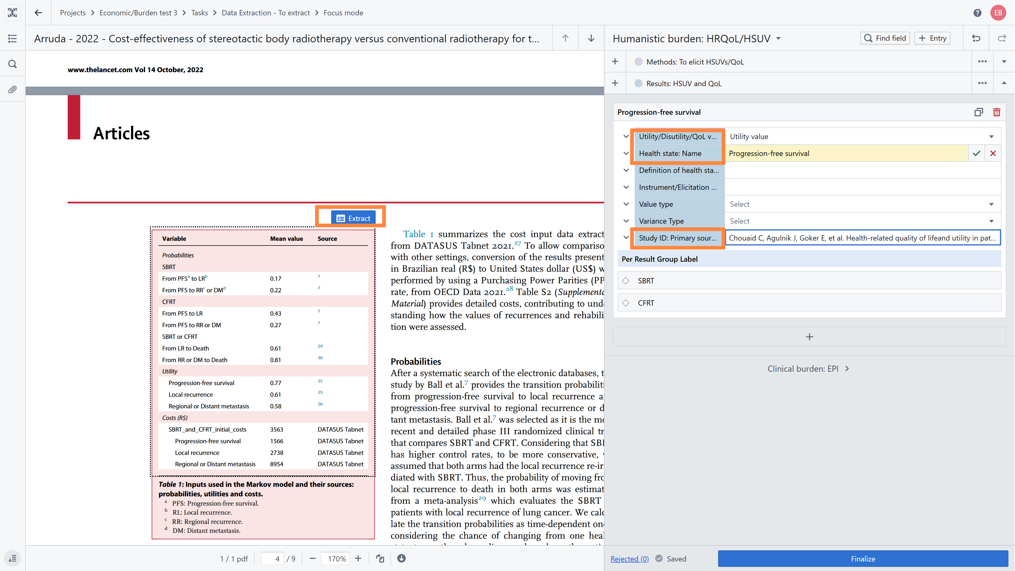Image resolution: width=1015 pixels, height=571 pixels.
Task: Expand the Health state: Name row chevron
Action: [626, 153]
